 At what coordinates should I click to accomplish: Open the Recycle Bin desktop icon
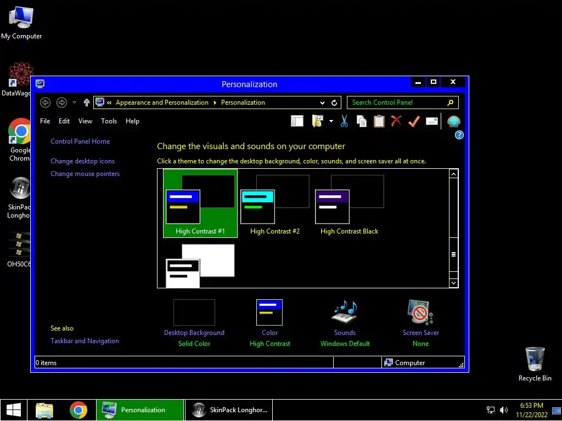[535, 364]
